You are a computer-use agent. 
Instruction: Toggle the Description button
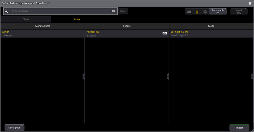pyautogui.click(x=14, y=128)
